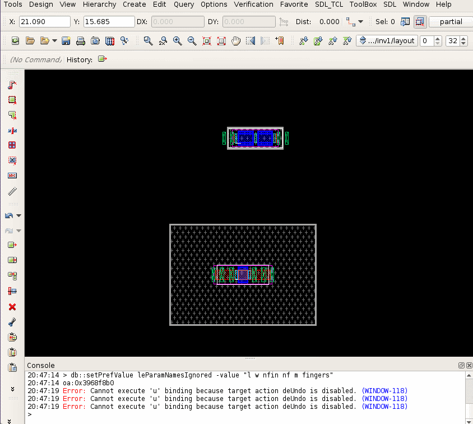Click the search and replace icon
This screenshot has width=473, height=424.
click(x=124, y=41)
